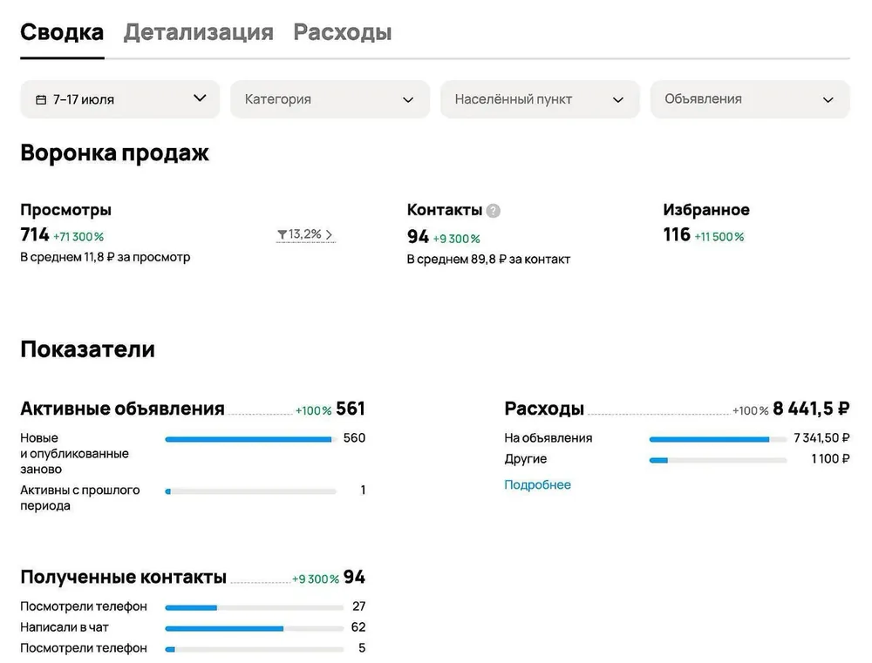Click the Воронка продаж heading

[114, 152]
